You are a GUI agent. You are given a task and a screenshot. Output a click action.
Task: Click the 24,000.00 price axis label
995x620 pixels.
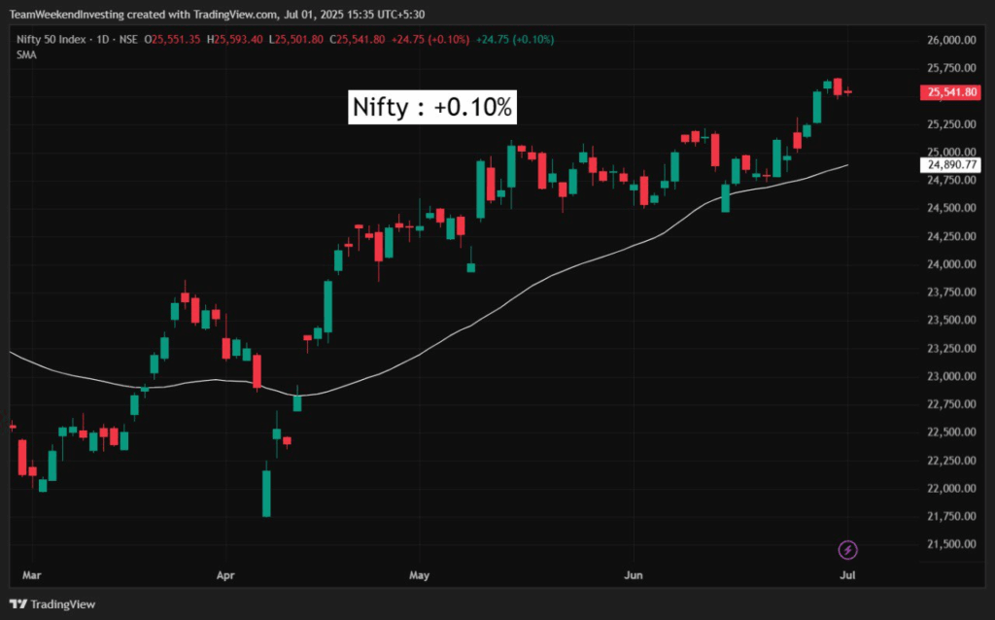click(951, 264)
